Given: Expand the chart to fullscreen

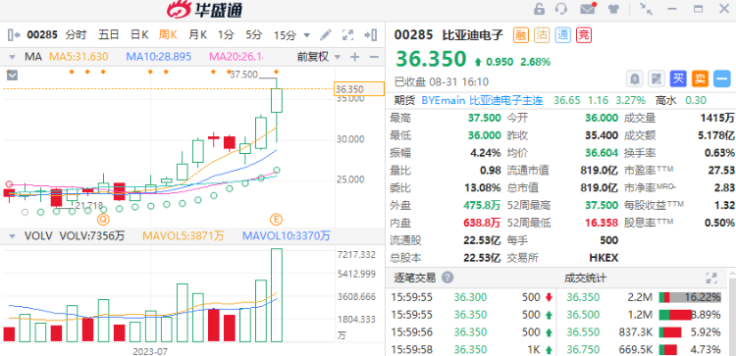Looking at the screenshot, I should coord(347,34).
